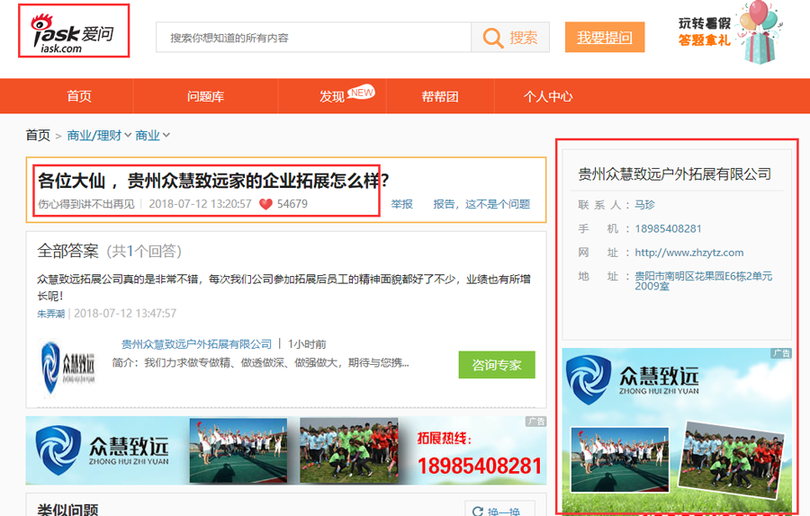Click the magnifier search icon
This screenshot has height=516, width=810.
(493, 38)
